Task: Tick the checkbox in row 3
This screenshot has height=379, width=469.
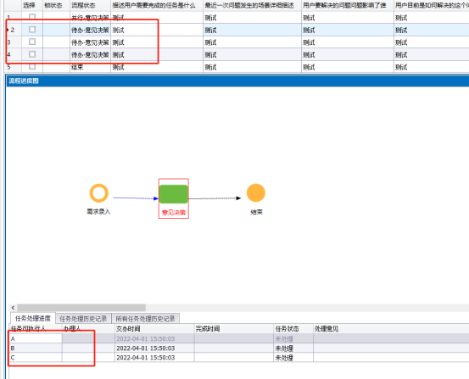Action: [x=32, y=42]
